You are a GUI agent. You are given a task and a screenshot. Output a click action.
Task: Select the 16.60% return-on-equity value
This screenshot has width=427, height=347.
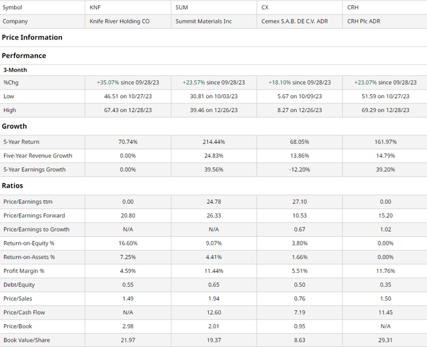[x=128, y=243]
